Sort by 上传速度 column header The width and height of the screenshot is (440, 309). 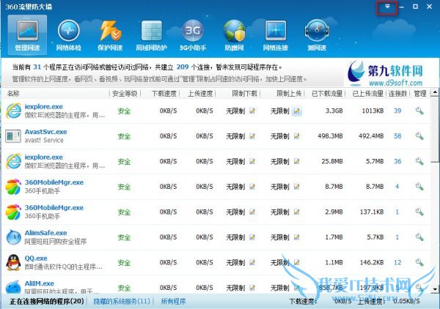200,94
